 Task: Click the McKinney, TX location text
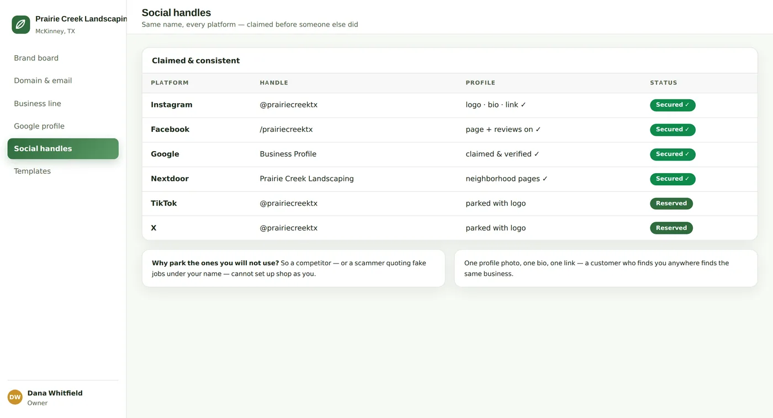55,31
